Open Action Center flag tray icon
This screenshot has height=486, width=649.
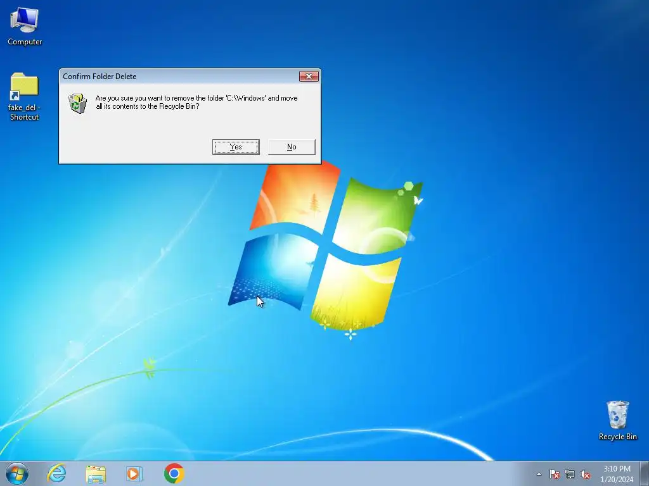pyautogui.click(x=555, y=474)
